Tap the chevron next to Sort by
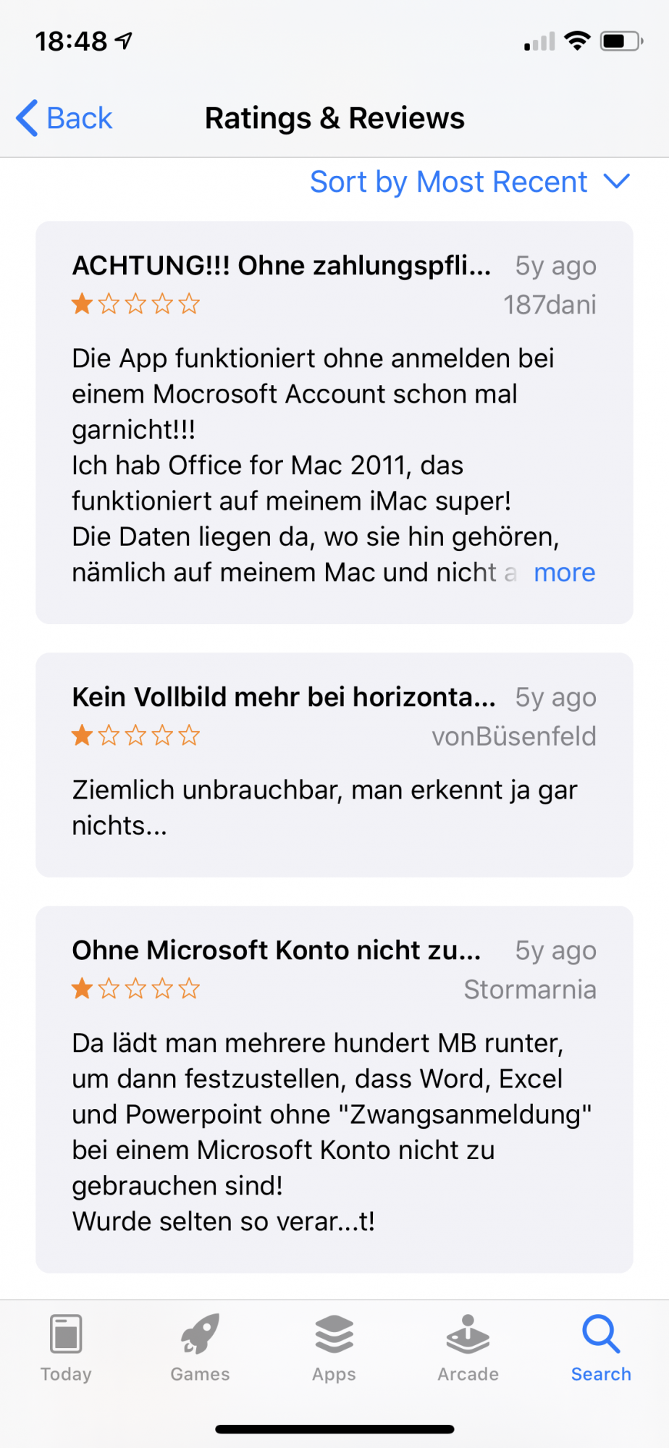The width and height of the screenshot is (669, 1448). [x=617, y=181]
